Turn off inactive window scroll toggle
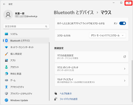Image resolution: width=133 pixels, height=105 pixels. coord(123,23)
